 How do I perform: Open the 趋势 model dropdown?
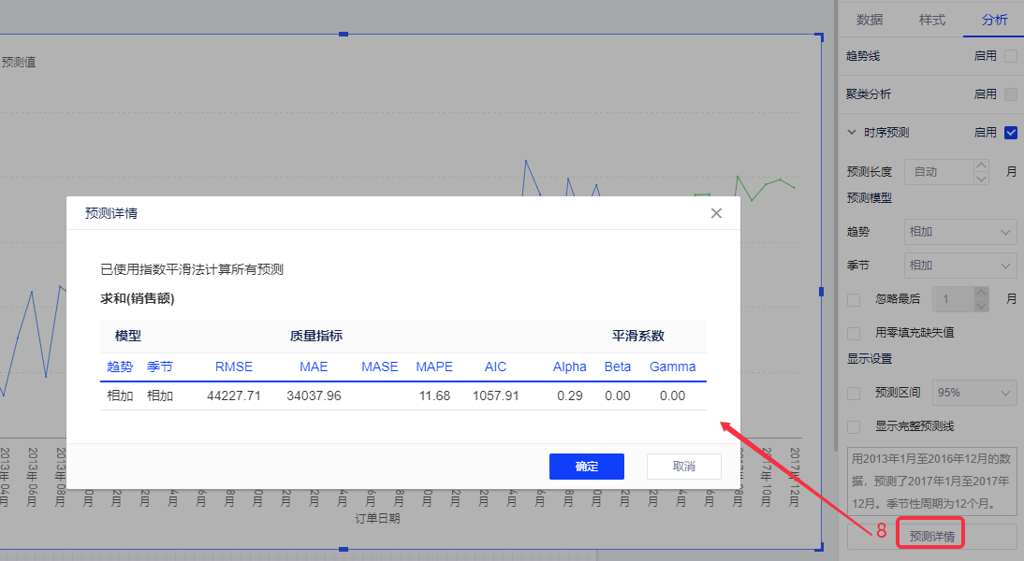959,232
